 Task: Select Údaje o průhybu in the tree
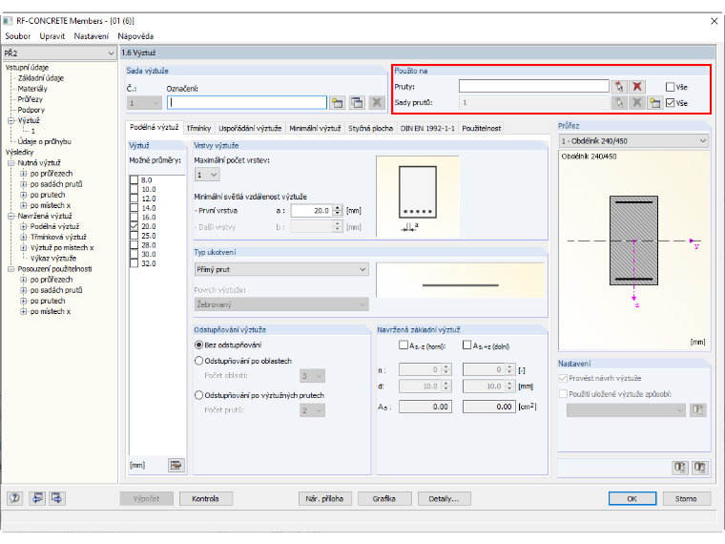[x=45, y=141]
